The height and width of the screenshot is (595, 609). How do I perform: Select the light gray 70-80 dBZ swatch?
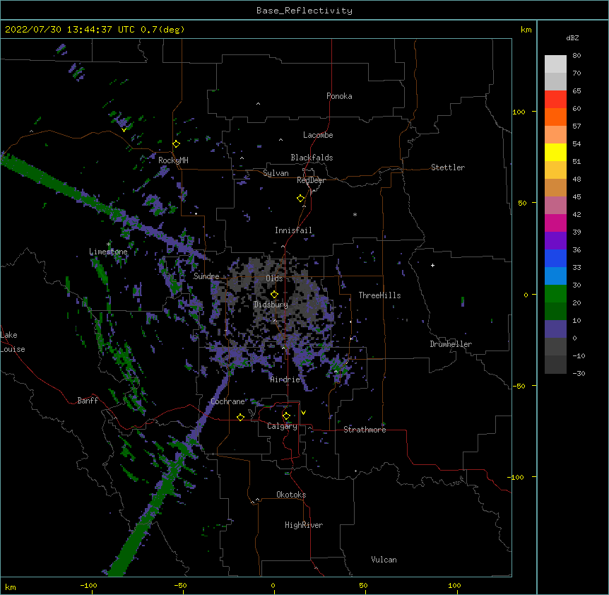coord(555,64)
